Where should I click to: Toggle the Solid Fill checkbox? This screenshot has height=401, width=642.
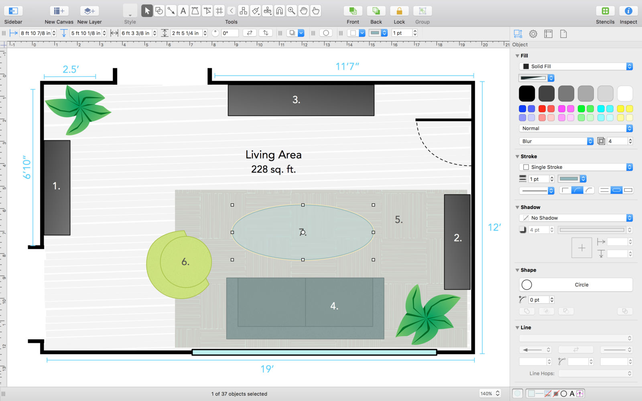[x=526, y=67]
